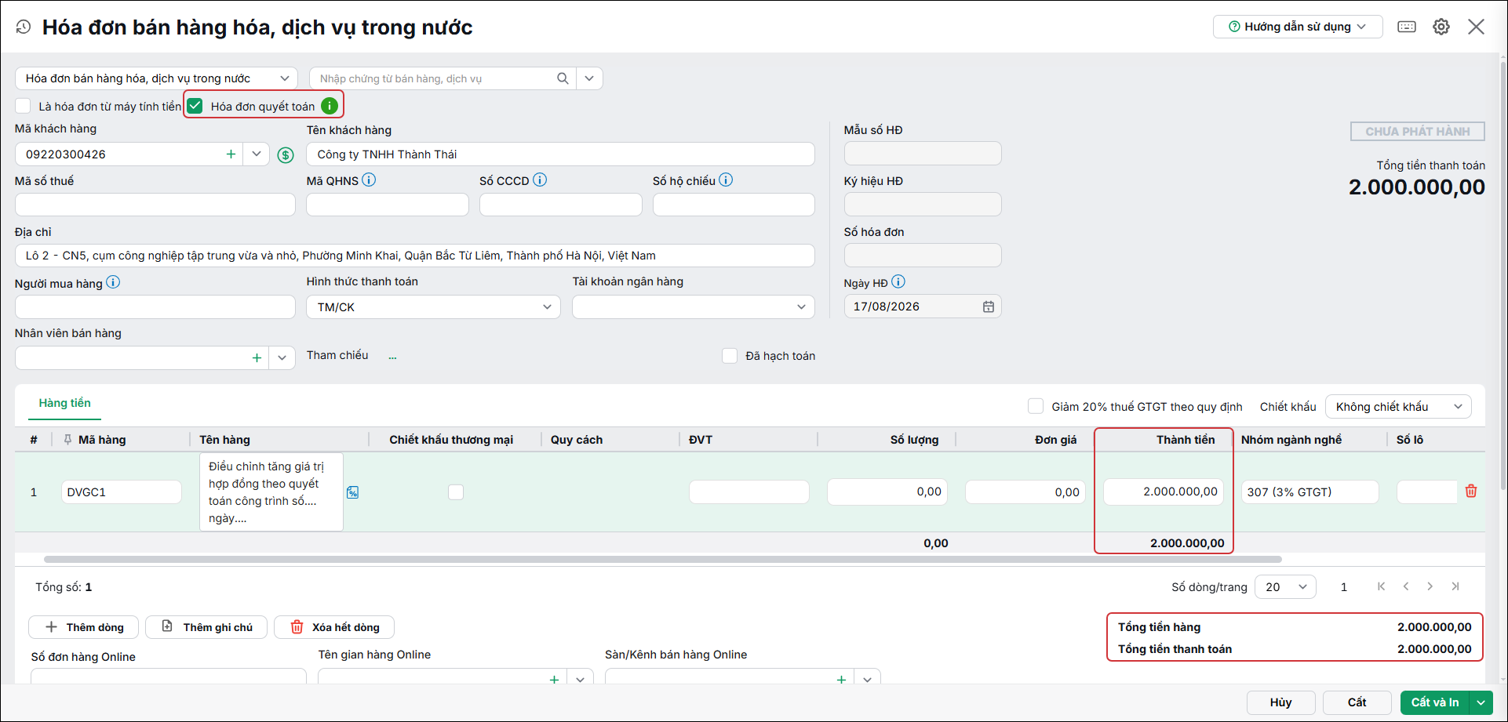
Task: Click the percent icon in the DVGC1 row
Action: tap(353, 492)
